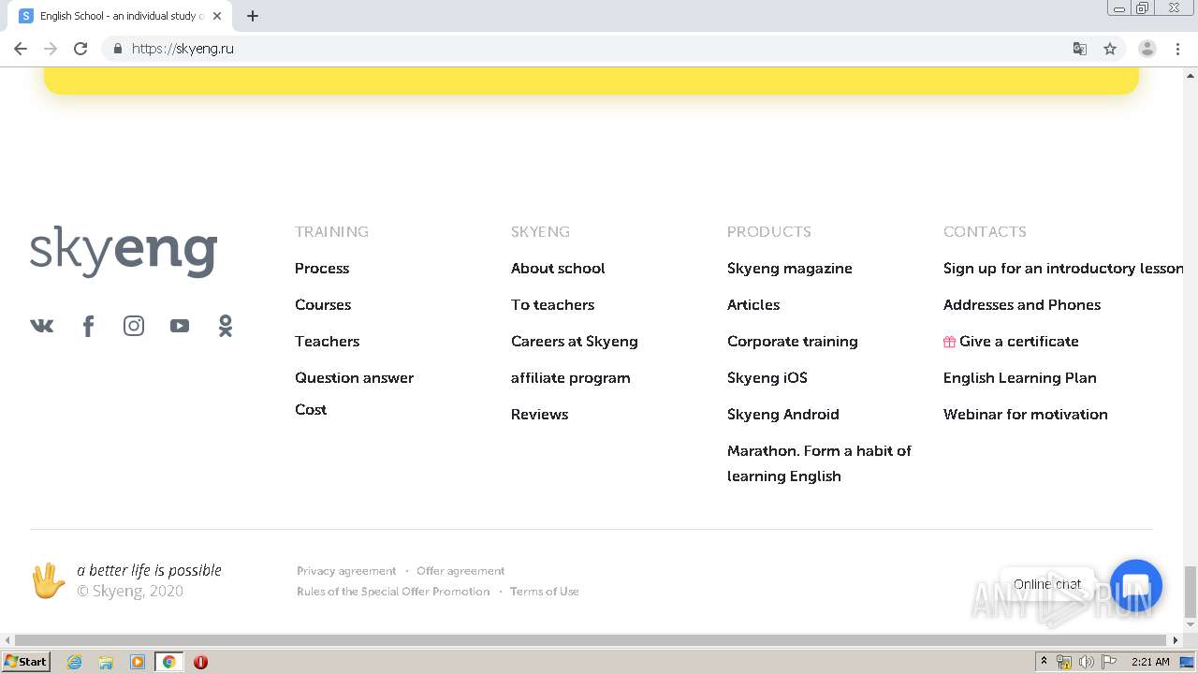The image size is (1198, 674).
Task: Open the Articles link
Action: click(x=753, y=304)
